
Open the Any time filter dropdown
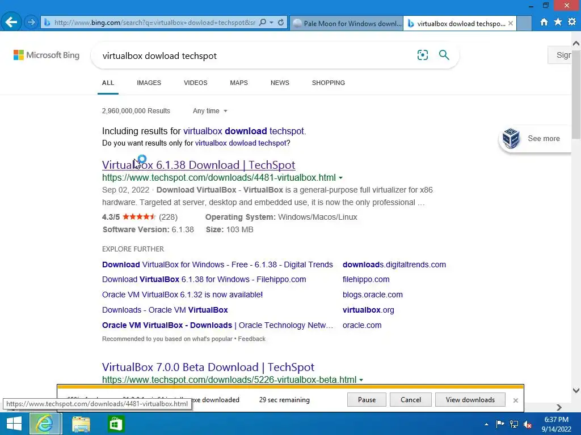(x=210, y=111)
